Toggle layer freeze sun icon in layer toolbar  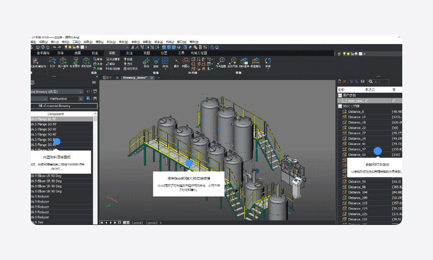point(70,47)
